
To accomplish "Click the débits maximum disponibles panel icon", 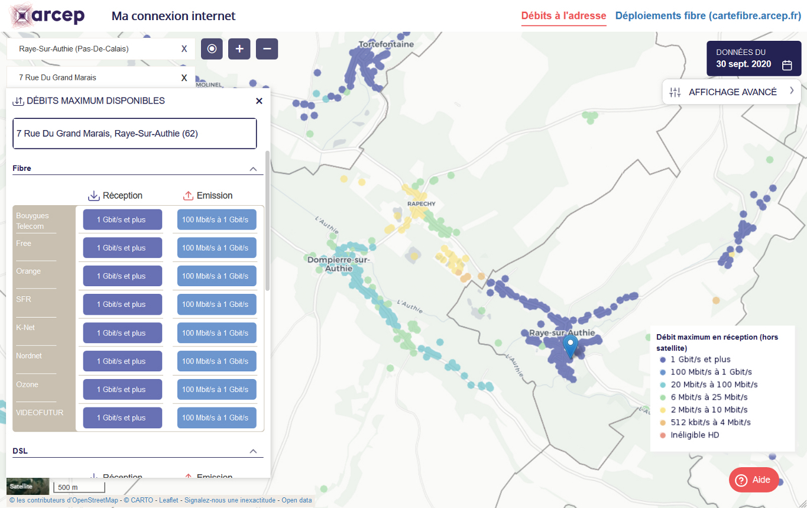I will [x=17, y=101].
